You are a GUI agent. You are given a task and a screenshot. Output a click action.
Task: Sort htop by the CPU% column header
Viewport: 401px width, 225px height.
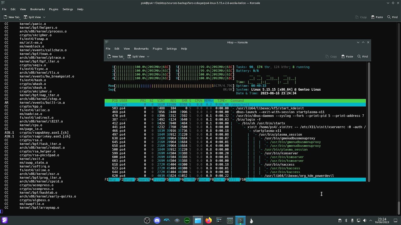coord(199,101)
